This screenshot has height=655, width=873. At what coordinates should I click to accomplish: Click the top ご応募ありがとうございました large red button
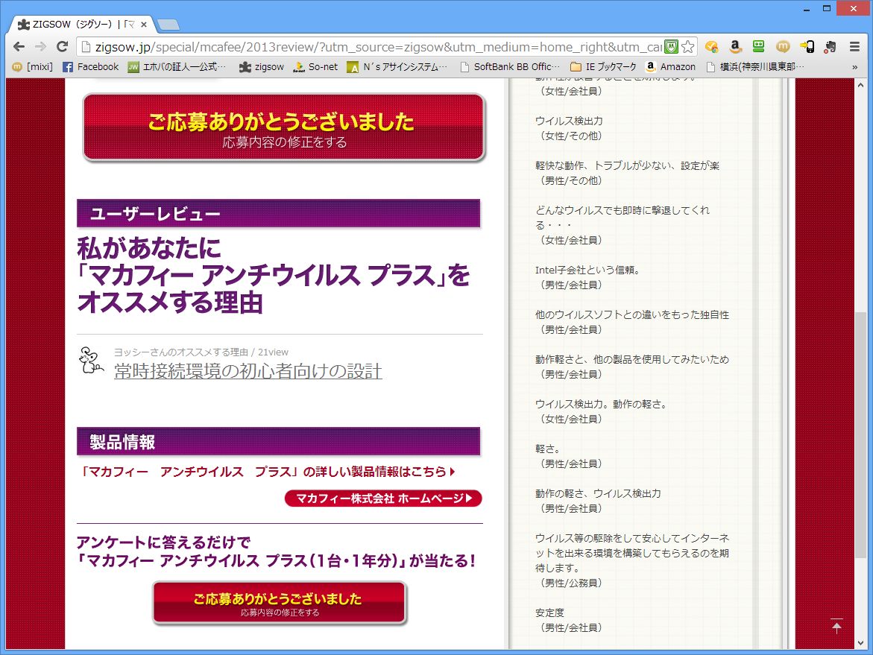click(x=285, y=127)
